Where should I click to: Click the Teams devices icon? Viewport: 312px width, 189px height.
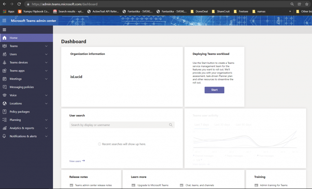click(x=4, y=62)
